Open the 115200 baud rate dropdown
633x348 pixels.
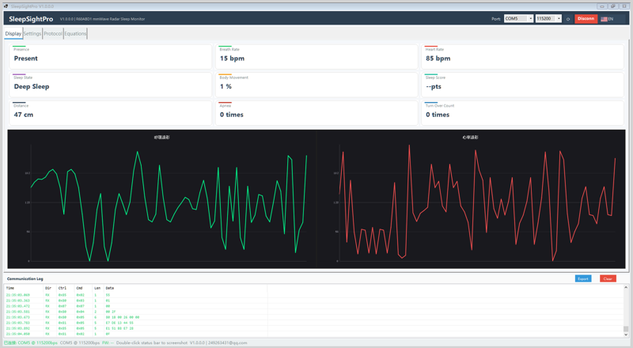(x=548, y=18)
